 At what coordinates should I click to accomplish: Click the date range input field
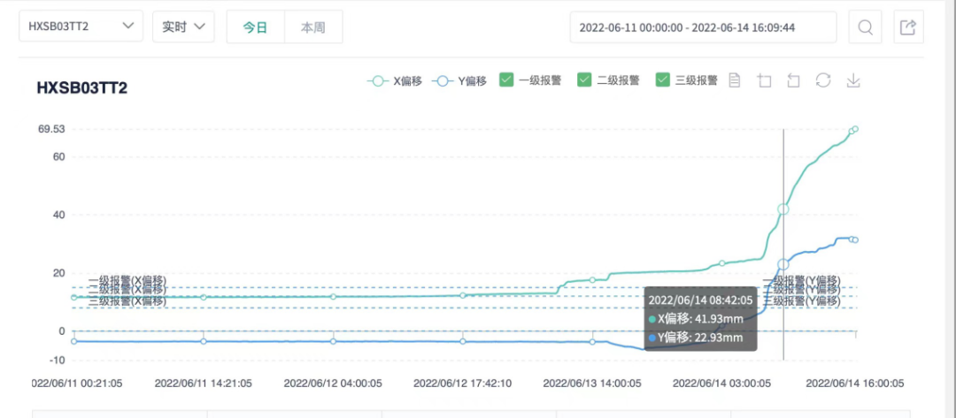tap(703, 27)
